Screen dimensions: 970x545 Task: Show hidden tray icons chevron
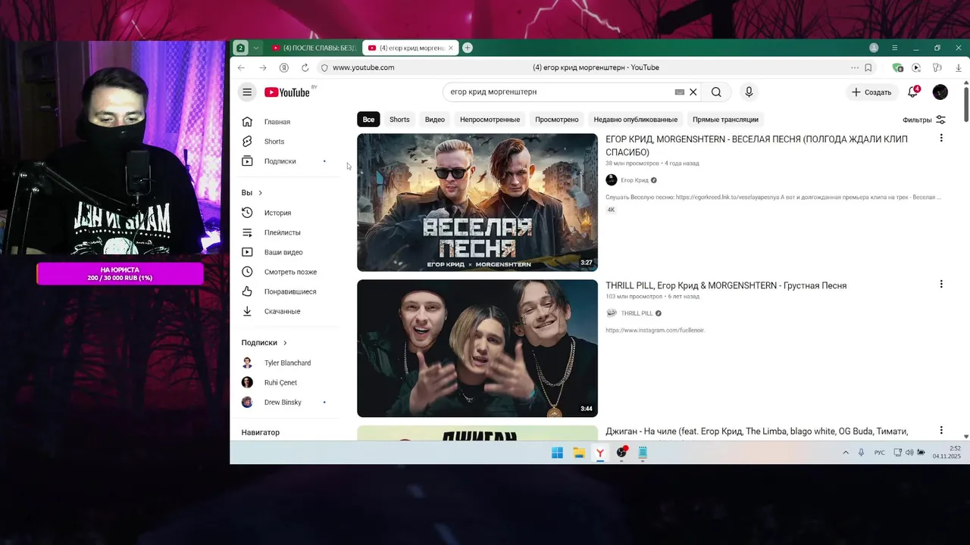pyautogui.click(x=846, y=453)
